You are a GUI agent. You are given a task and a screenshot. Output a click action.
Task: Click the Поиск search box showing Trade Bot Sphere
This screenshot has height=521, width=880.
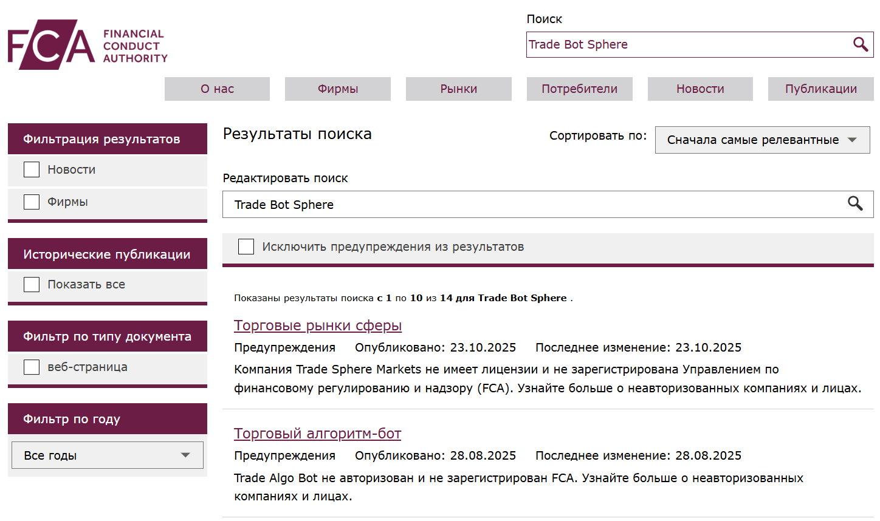click(669, 44)
